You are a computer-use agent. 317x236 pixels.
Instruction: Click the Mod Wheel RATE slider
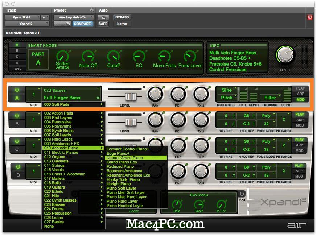pyautogui.click(x=243, y=94)
